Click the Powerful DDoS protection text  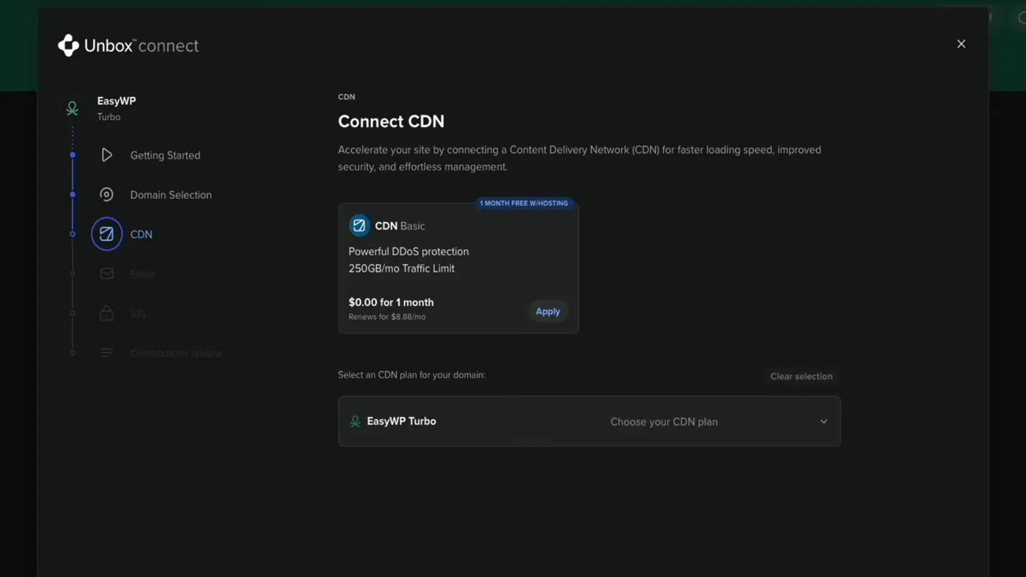(409, 252)
